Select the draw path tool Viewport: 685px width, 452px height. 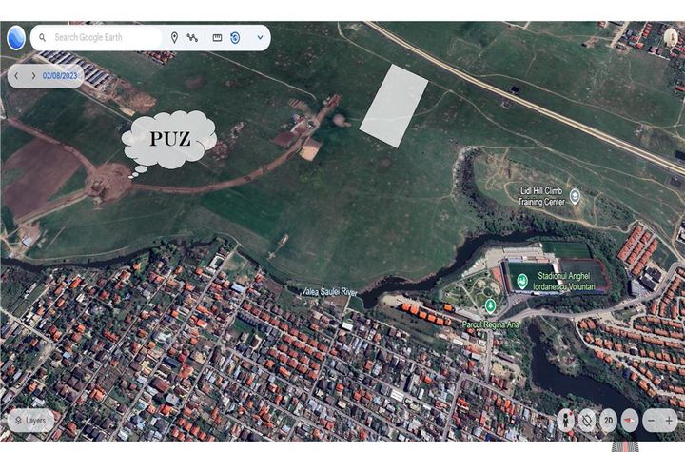pyautogui.click(x=193, y=38)
